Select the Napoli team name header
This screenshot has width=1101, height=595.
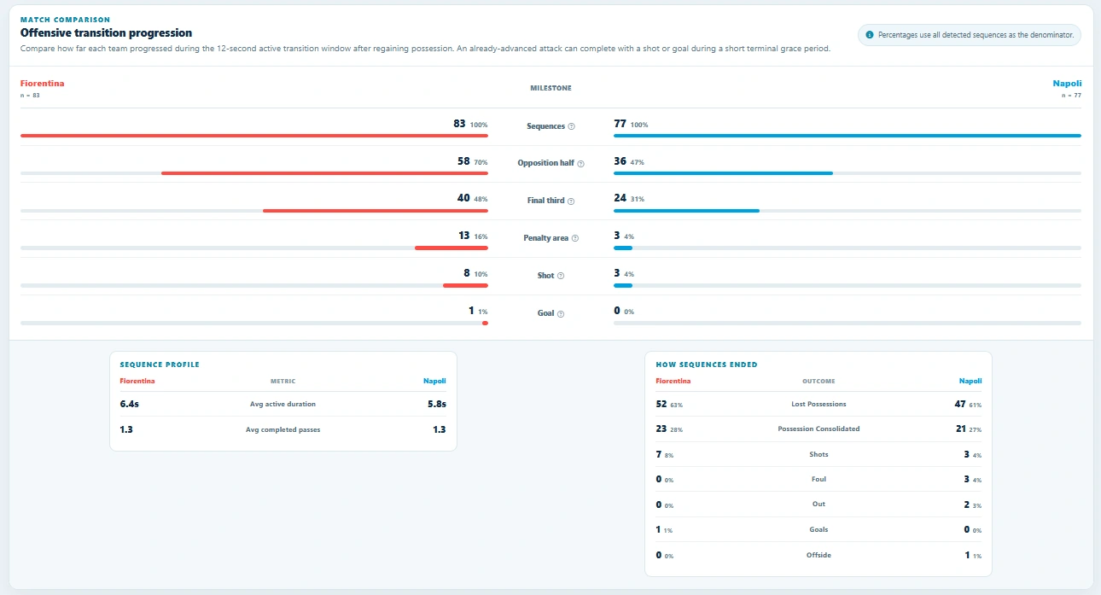[x=1067, y=84]
